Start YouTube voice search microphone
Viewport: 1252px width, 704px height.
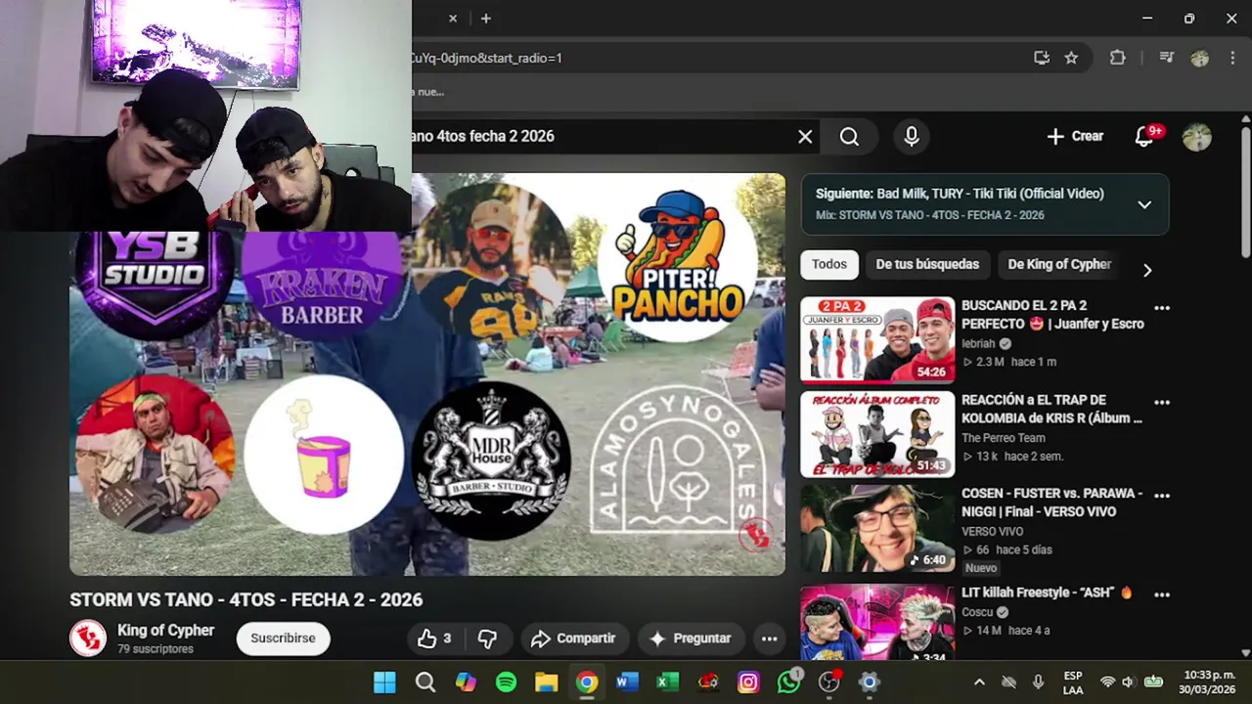[912, 137]
